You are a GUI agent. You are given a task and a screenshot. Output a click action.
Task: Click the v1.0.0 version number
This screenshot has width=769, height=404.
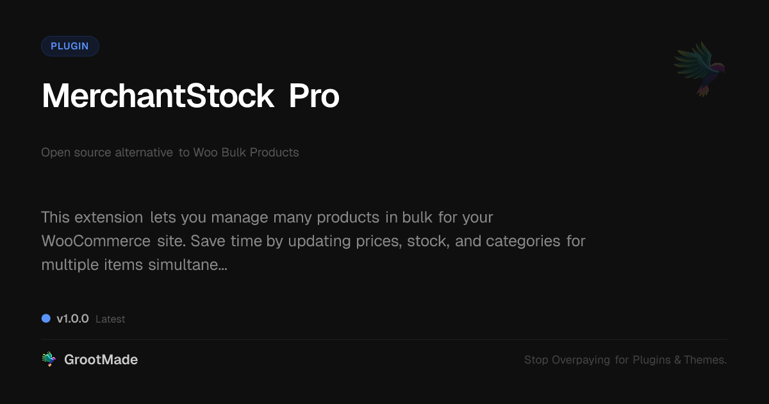tap(72, 319)
